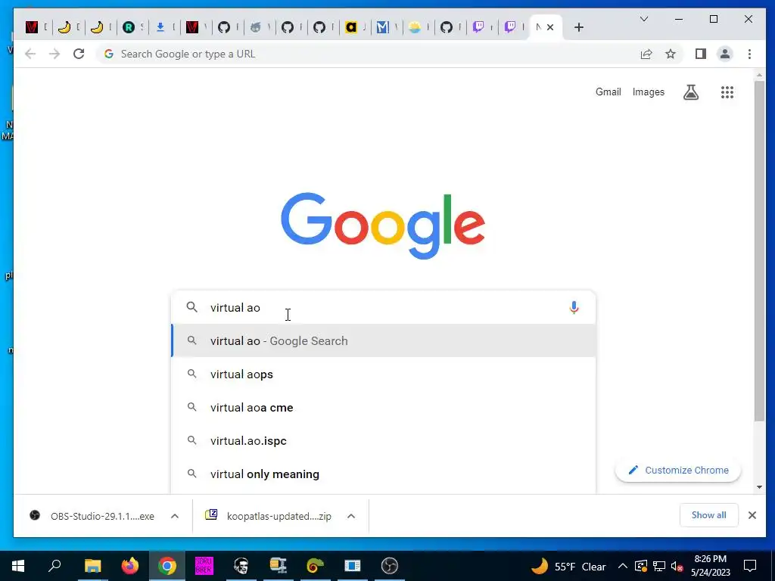This screenshot has width=775, height=581.
Task: Open Google Images link
Action: coord(649,92)
